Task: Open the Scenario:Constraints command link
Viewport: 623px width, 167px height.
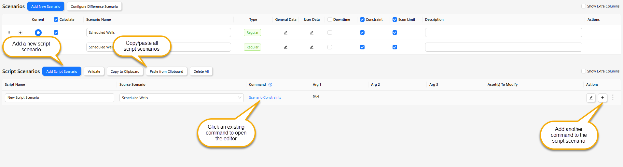Action: pos(265,97)
